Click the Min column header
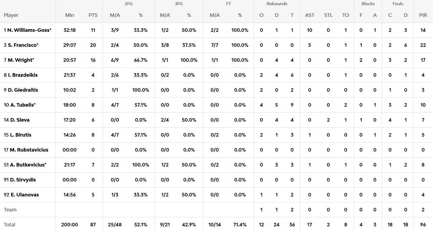 (x=70, y=15)
